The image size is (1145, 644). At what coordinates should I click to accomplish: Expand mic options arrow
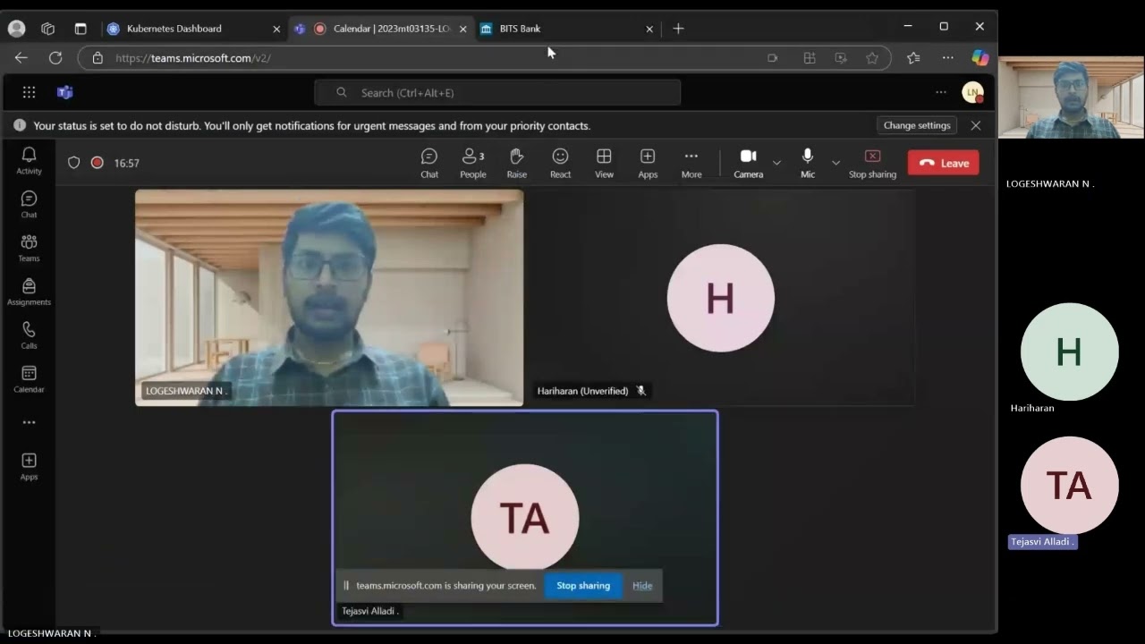coord(835,163)
